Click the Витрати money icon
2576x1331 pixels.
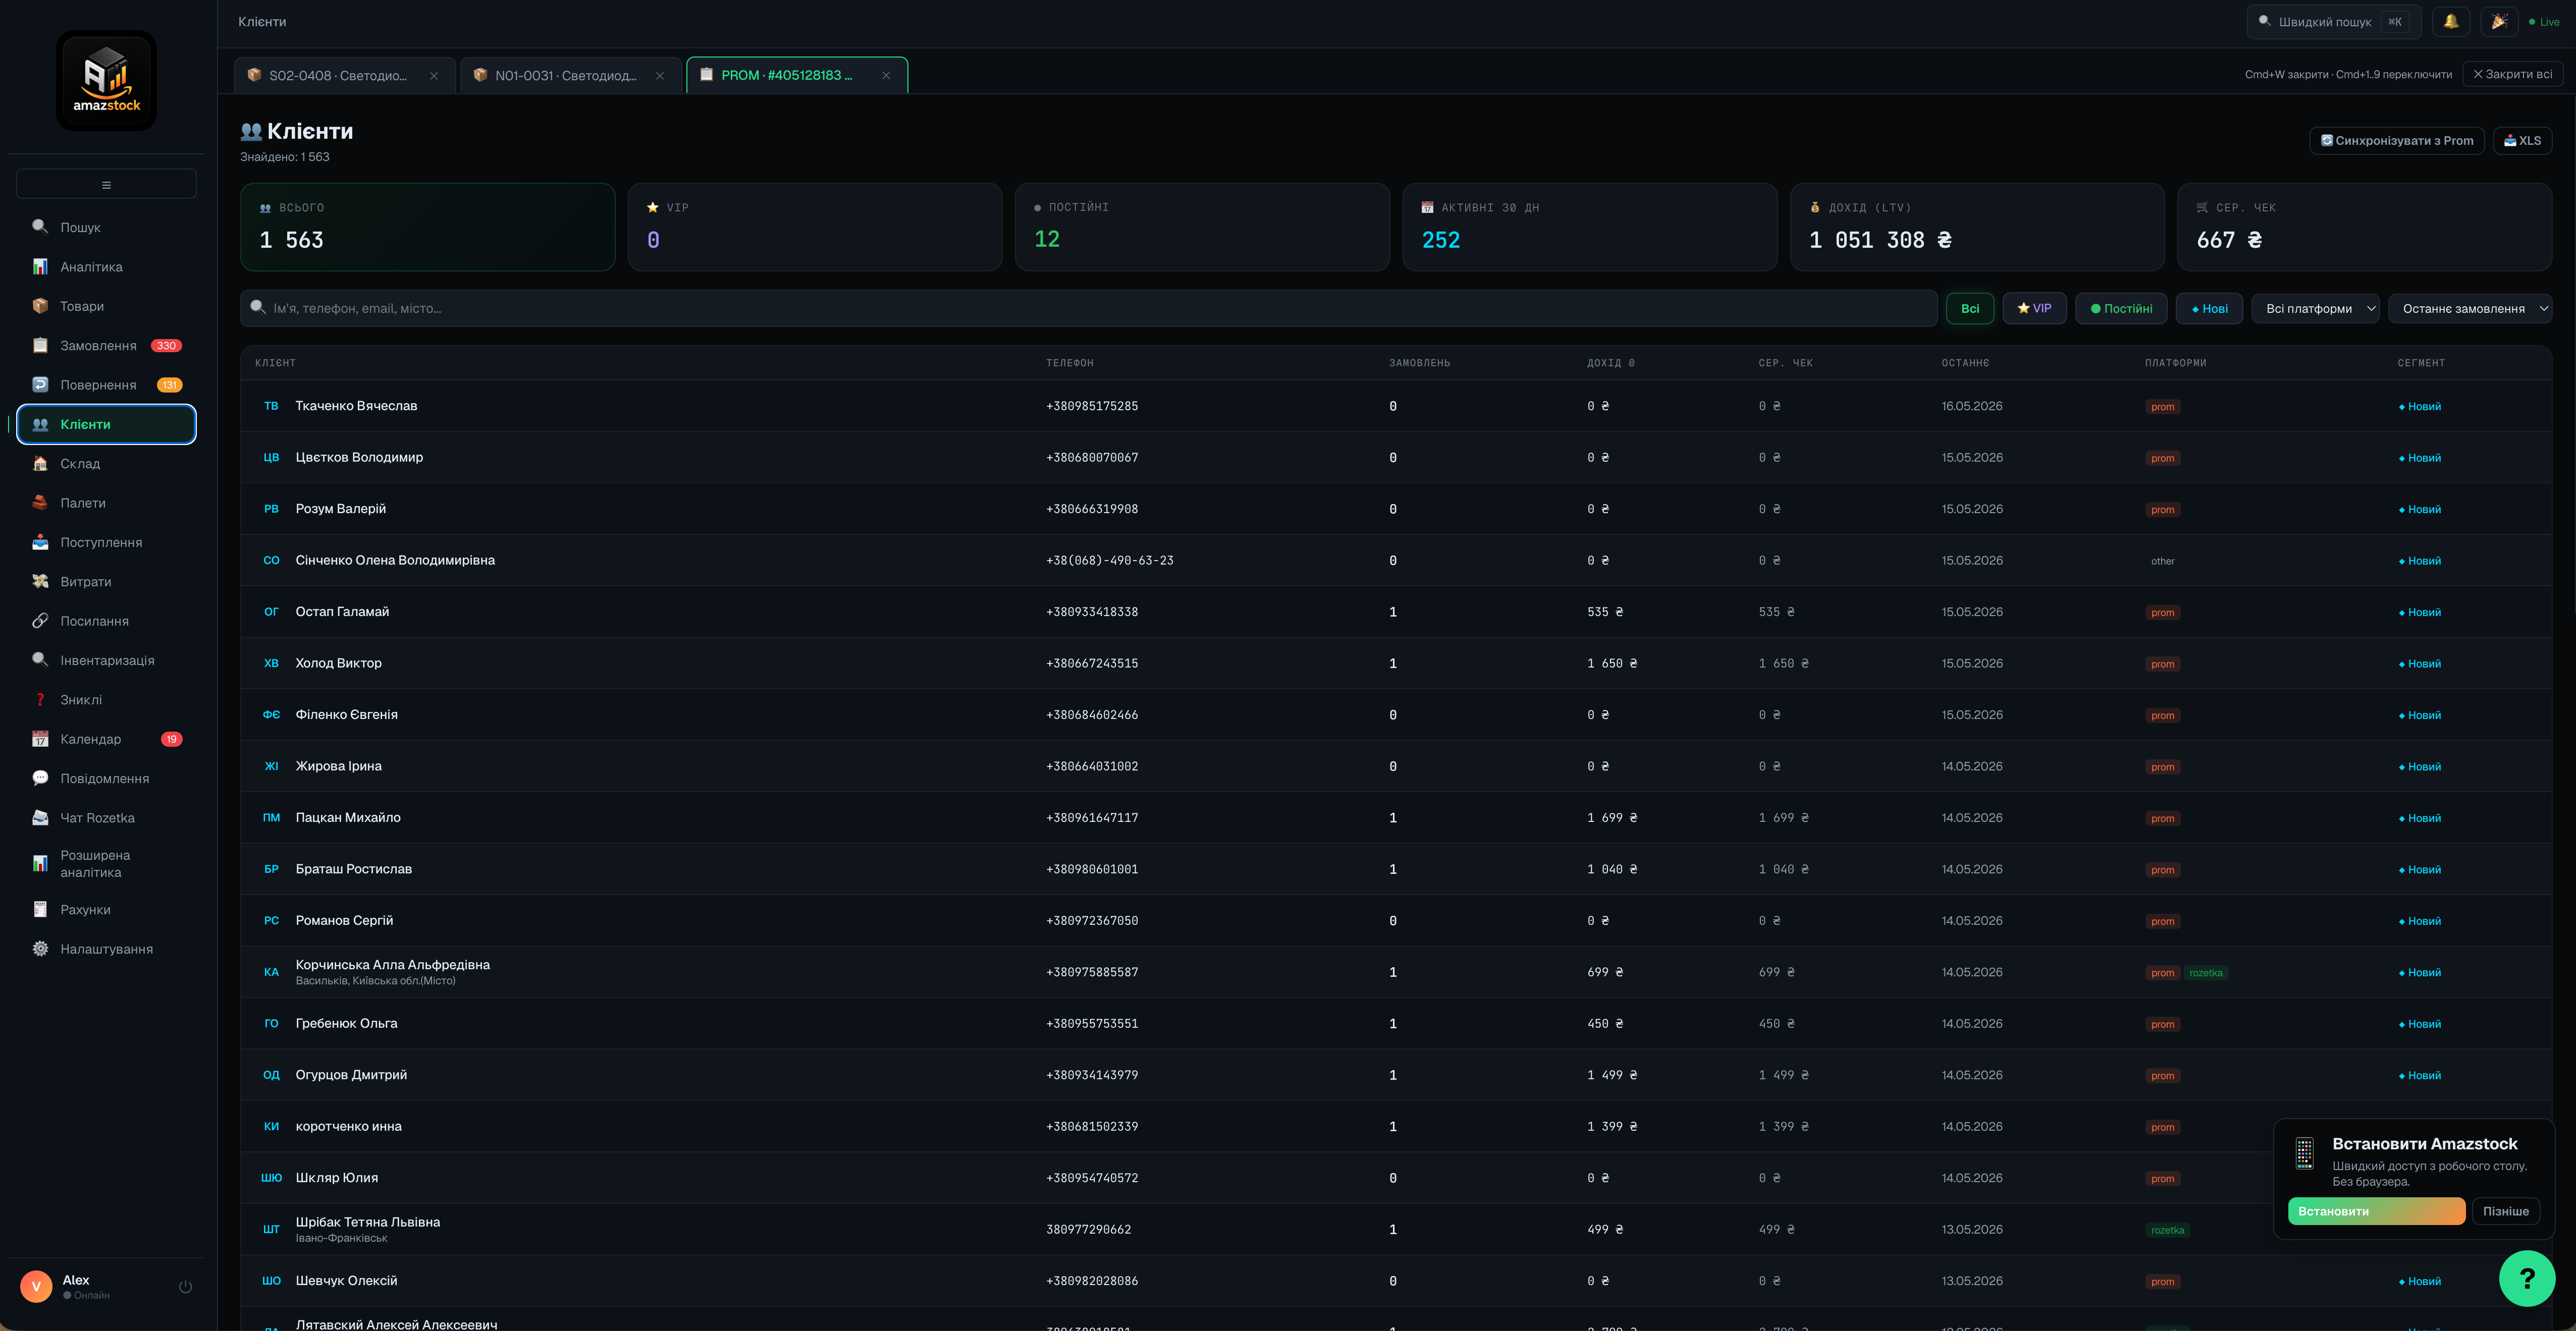pos(40,582)
